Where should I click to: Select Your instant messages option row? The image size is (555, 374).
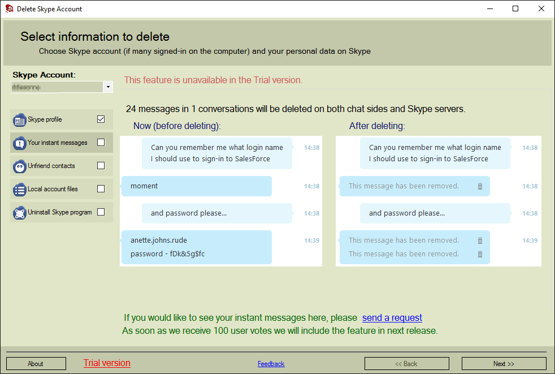coord(62,143)
